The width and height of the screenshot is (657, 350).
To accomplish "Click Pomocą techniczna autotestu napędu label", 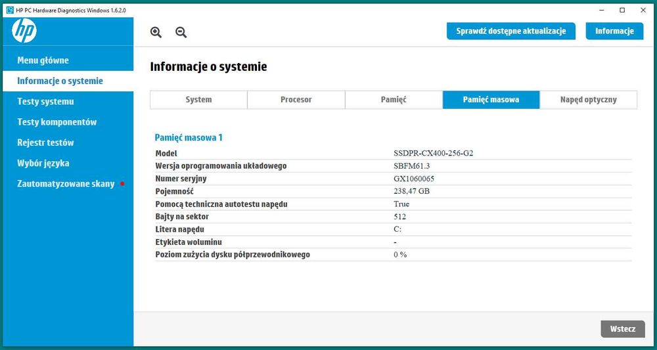I will click(x=221, y=204).
